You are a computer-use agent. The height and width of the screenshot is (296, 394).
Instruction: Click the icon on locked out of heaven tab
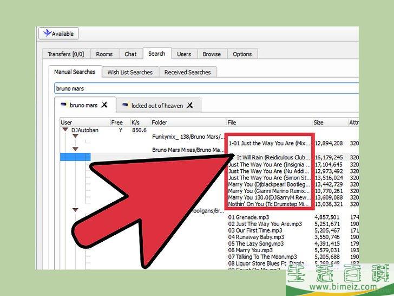click(x=125, y=105)
